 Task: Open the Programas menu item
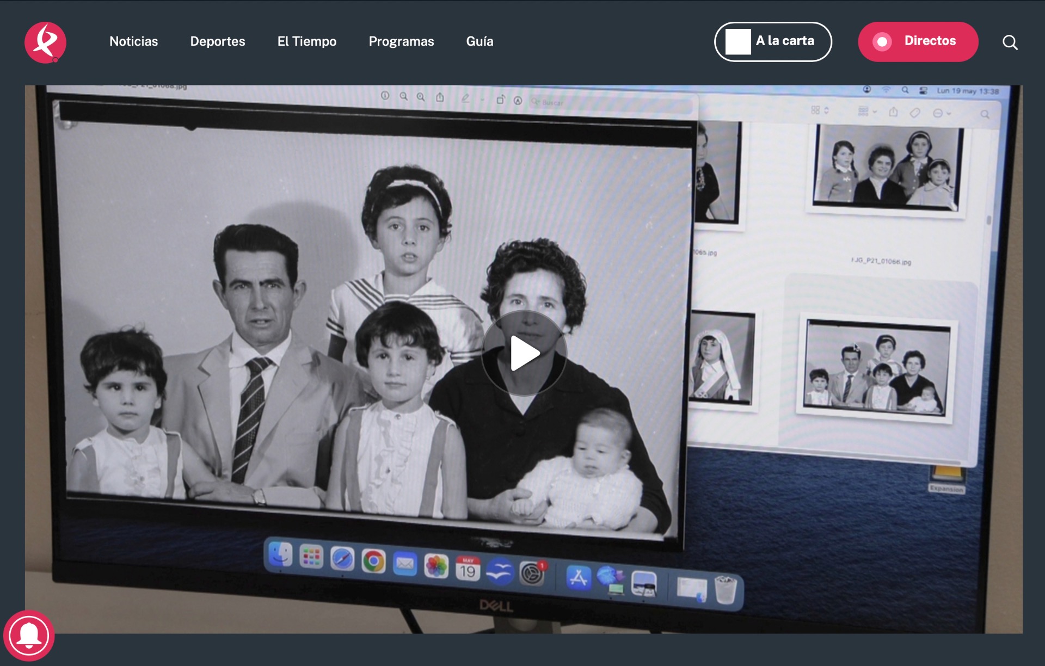401,41
